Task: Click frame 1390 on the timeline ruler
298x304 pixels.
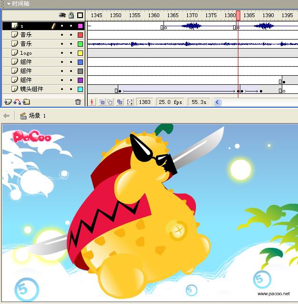Action: tap(268, 15)
